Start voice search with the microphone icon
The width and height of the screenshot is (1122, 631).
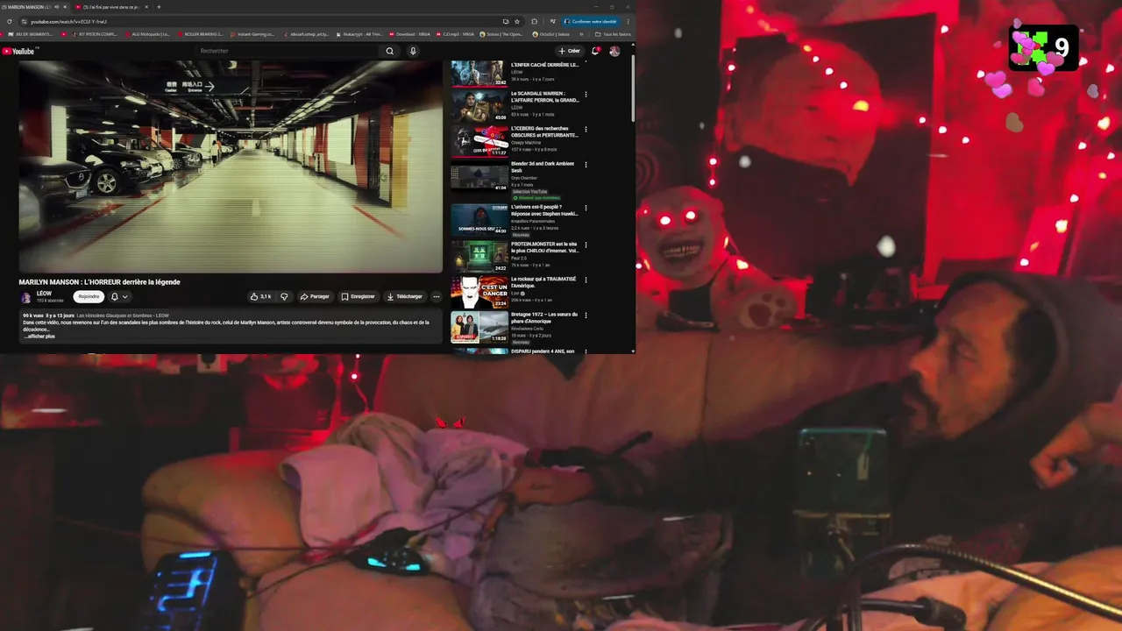click(413, 51)
